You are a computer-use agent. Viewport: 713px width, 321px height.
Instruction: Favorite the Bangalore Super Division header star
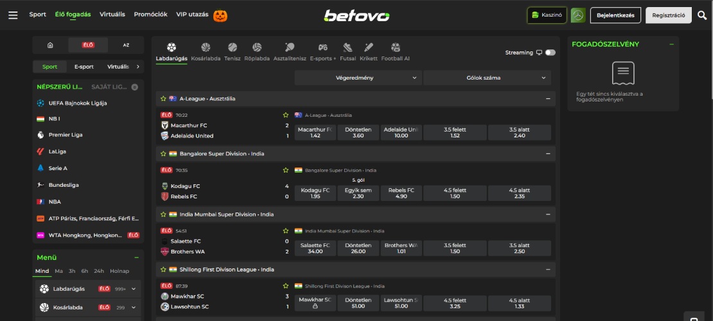163,153
